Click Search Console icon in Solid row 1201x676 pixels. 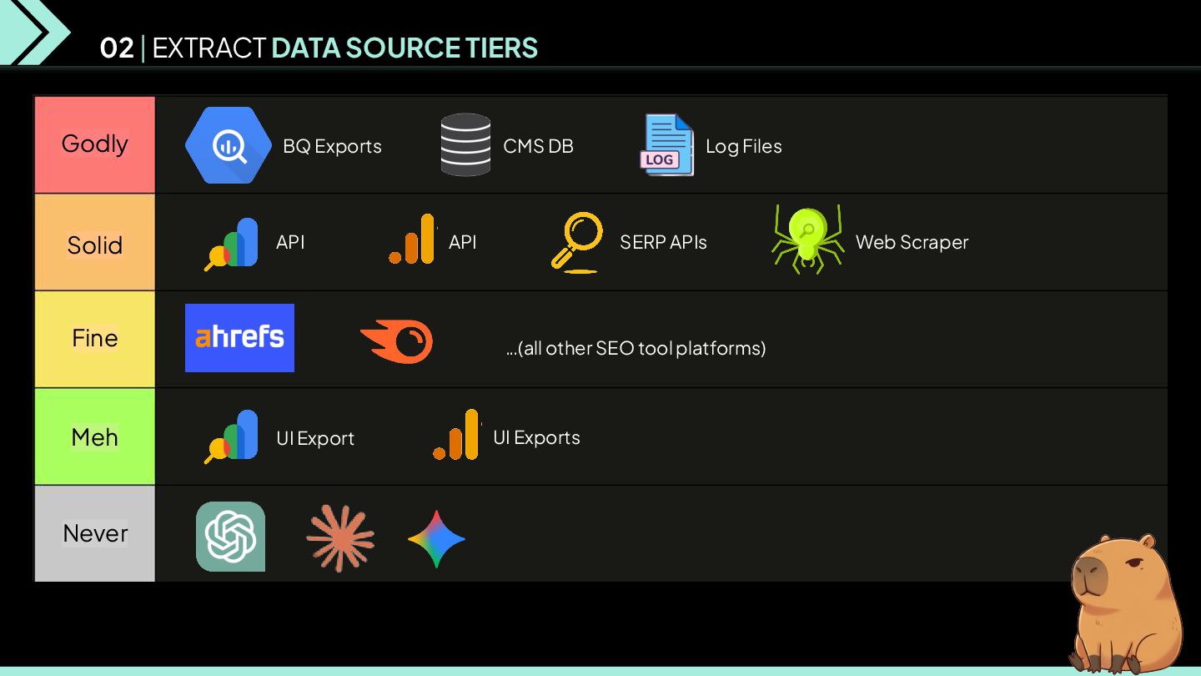tap(232, 243)
